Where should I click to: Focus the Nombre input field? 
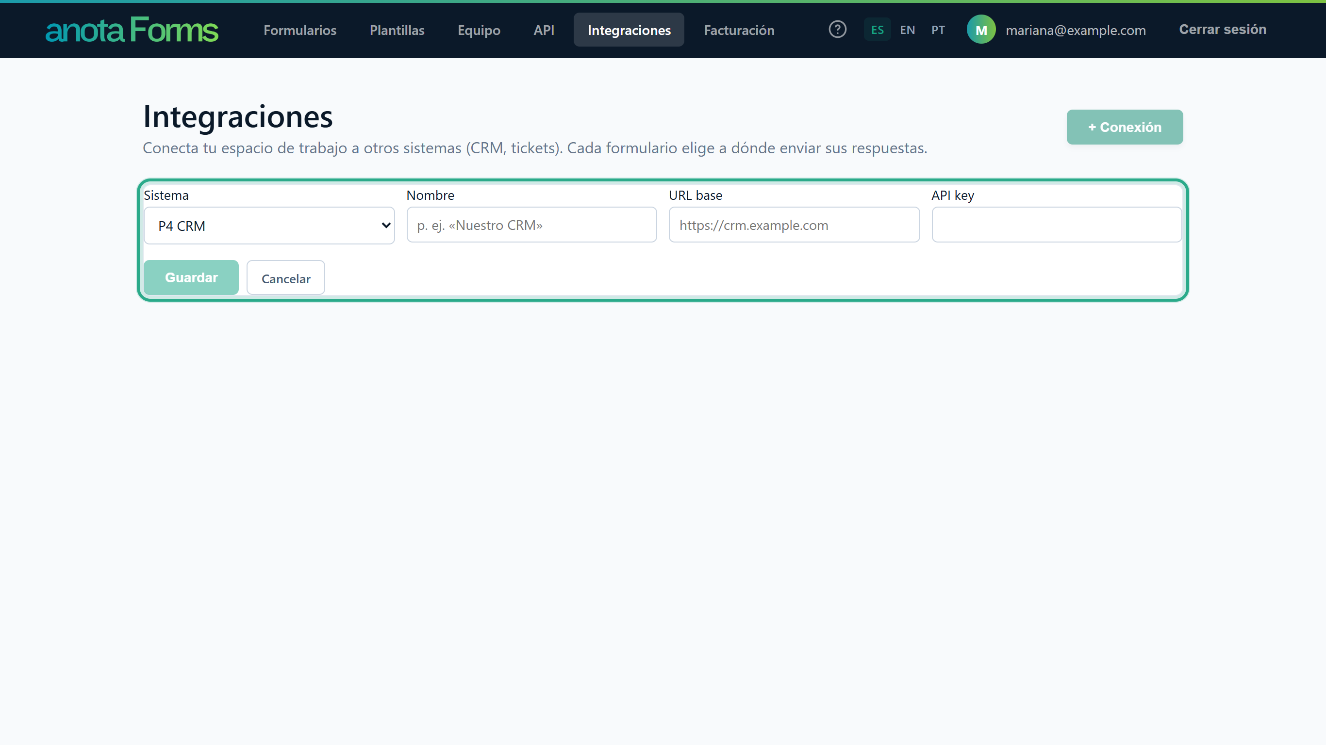[532, 225]
